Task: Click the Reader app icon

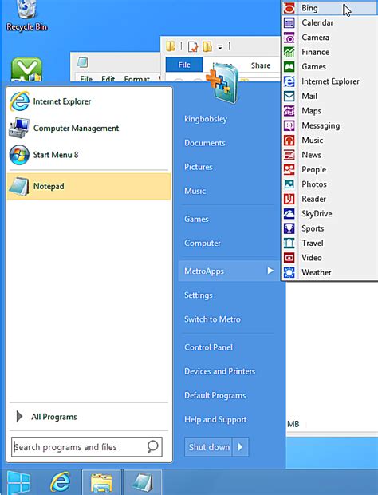Action: click(289, 199)
